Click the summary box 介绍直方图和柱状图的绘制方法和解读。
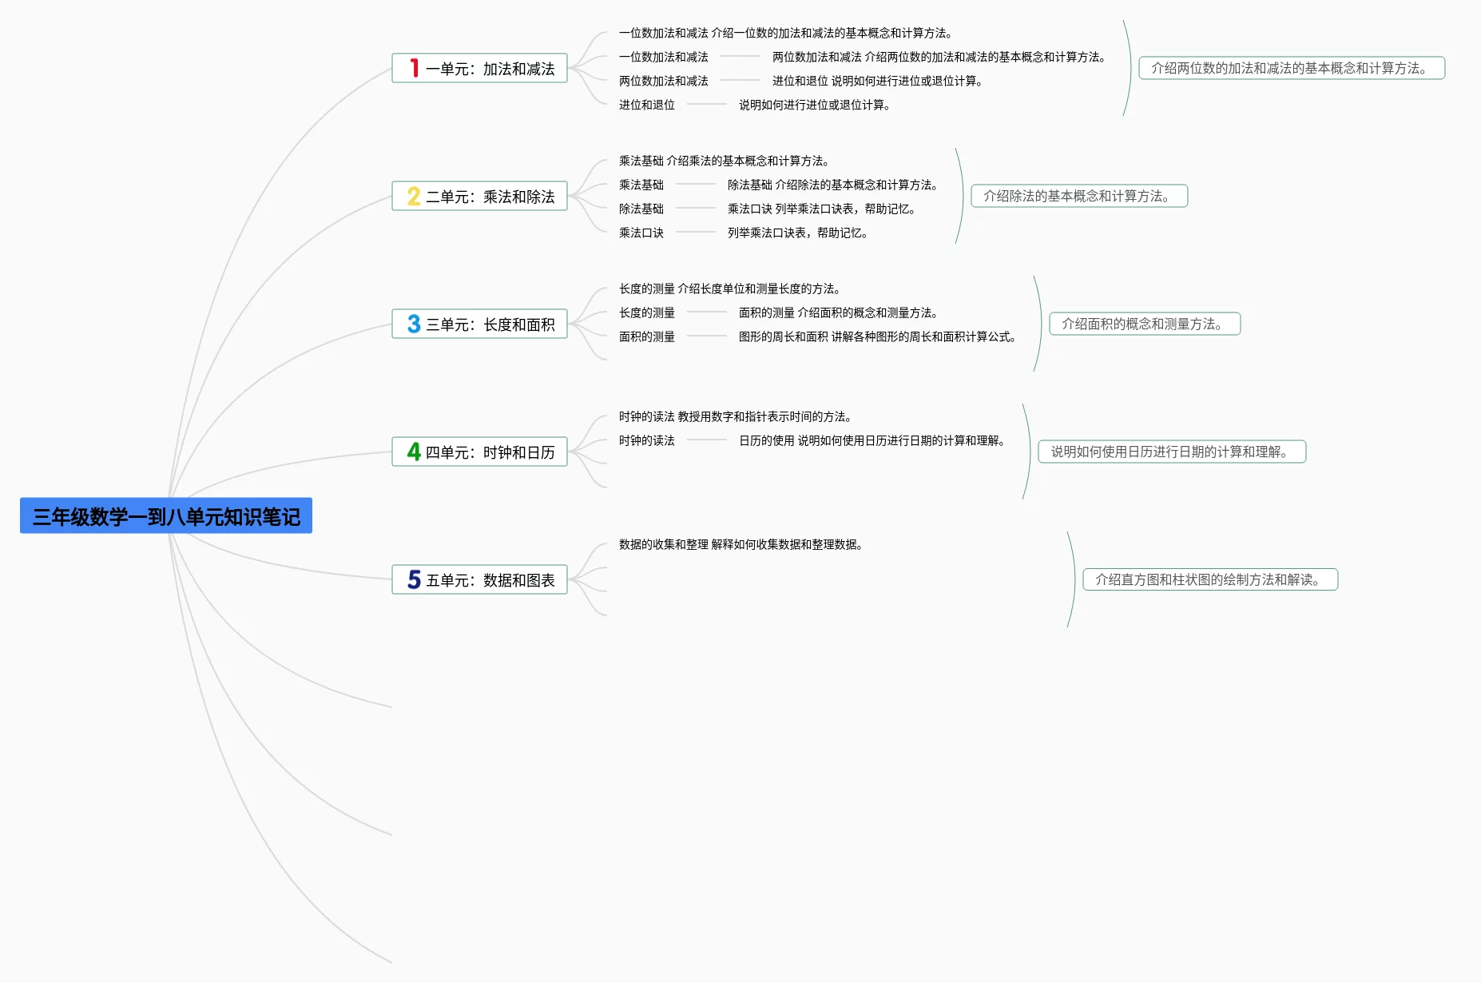1481x983 pixels. coord(1210,579)
